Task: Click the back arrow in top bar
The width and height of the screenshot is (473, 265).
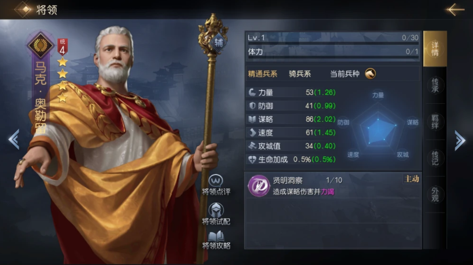Action: click(x=456, y=9)
